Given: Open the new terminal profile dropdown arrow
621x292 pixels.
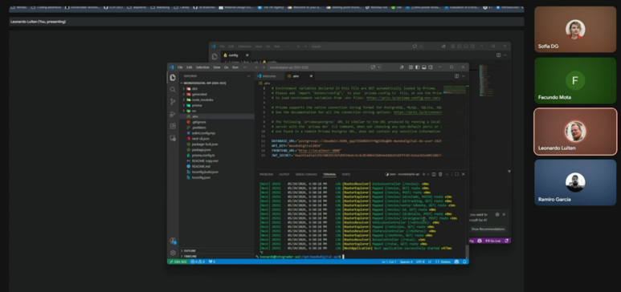Looking at the screenshot, I should click(x=427, y=174).
